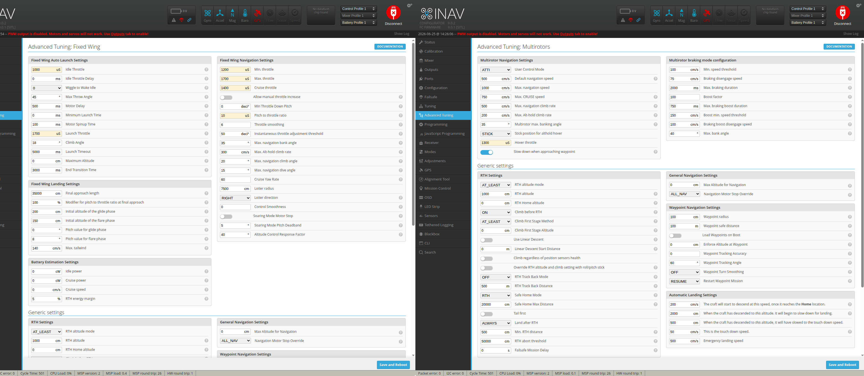Enable Load Waypoints on Boot switch
Viewport: 864px width, 376px height.
pyautogui.click(x=675, y=236)
